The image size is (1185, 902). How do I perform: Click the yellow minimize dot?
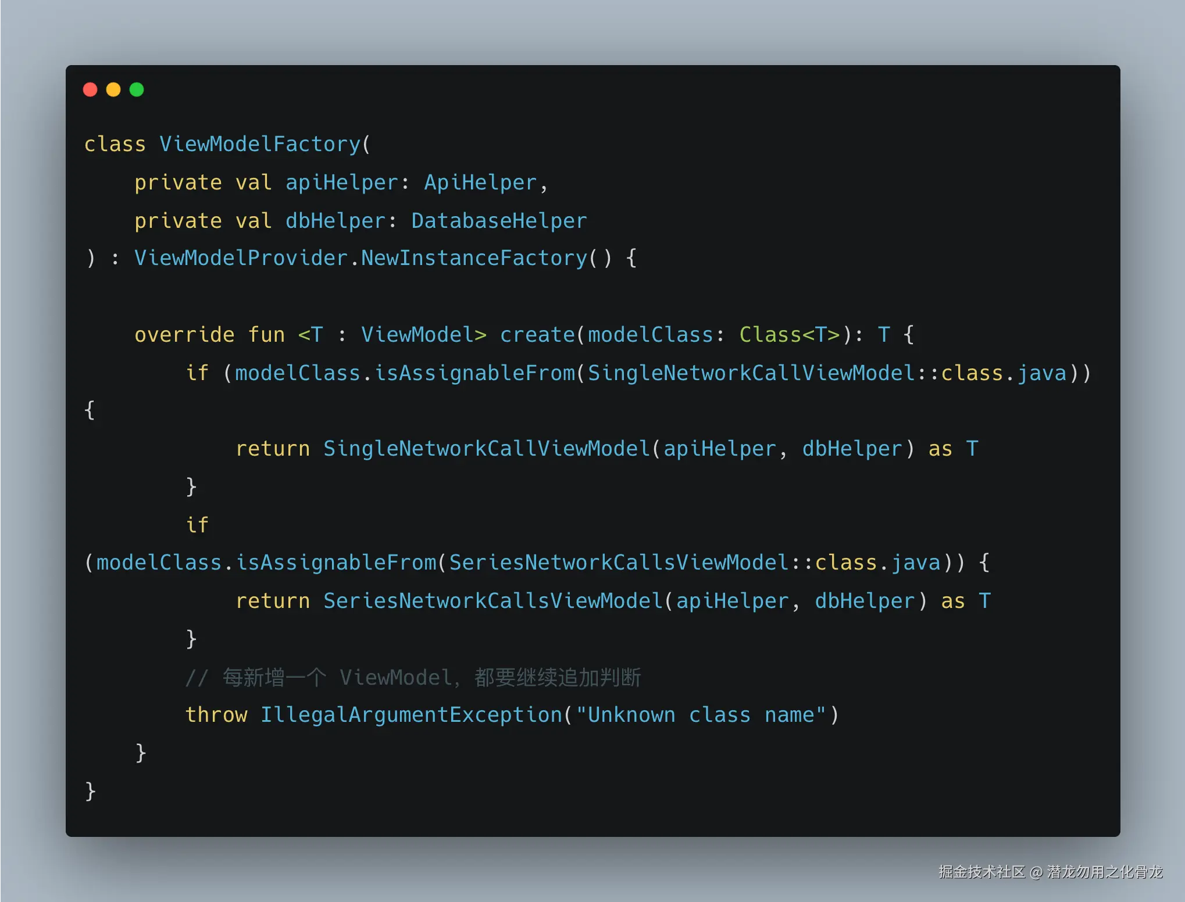(113, 90)
